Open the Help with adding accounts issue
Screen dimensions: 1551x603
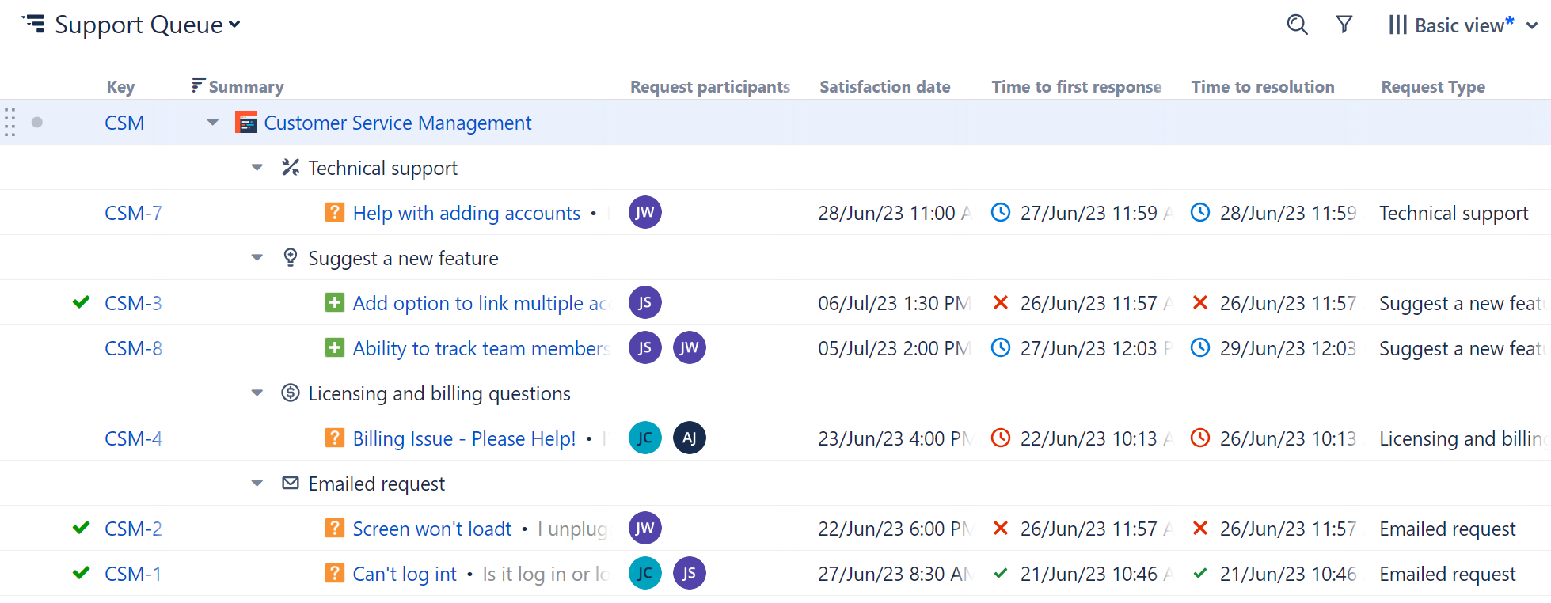click(466, 213)
